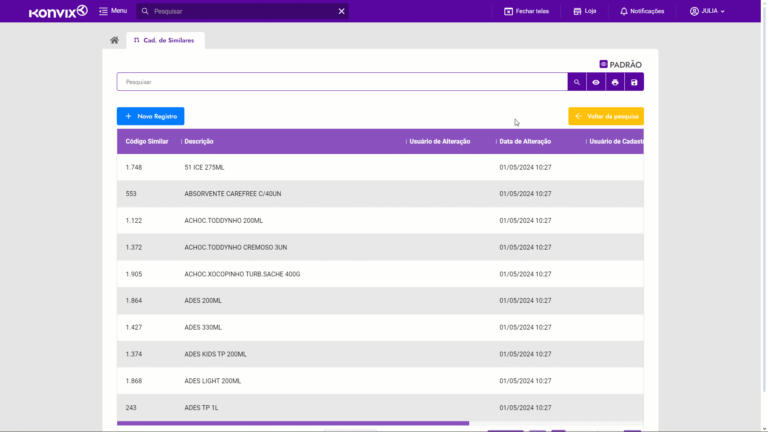Screen dimensions: 768x432
Task: Go to the home tab icon
Action: (x=114, y=40)
